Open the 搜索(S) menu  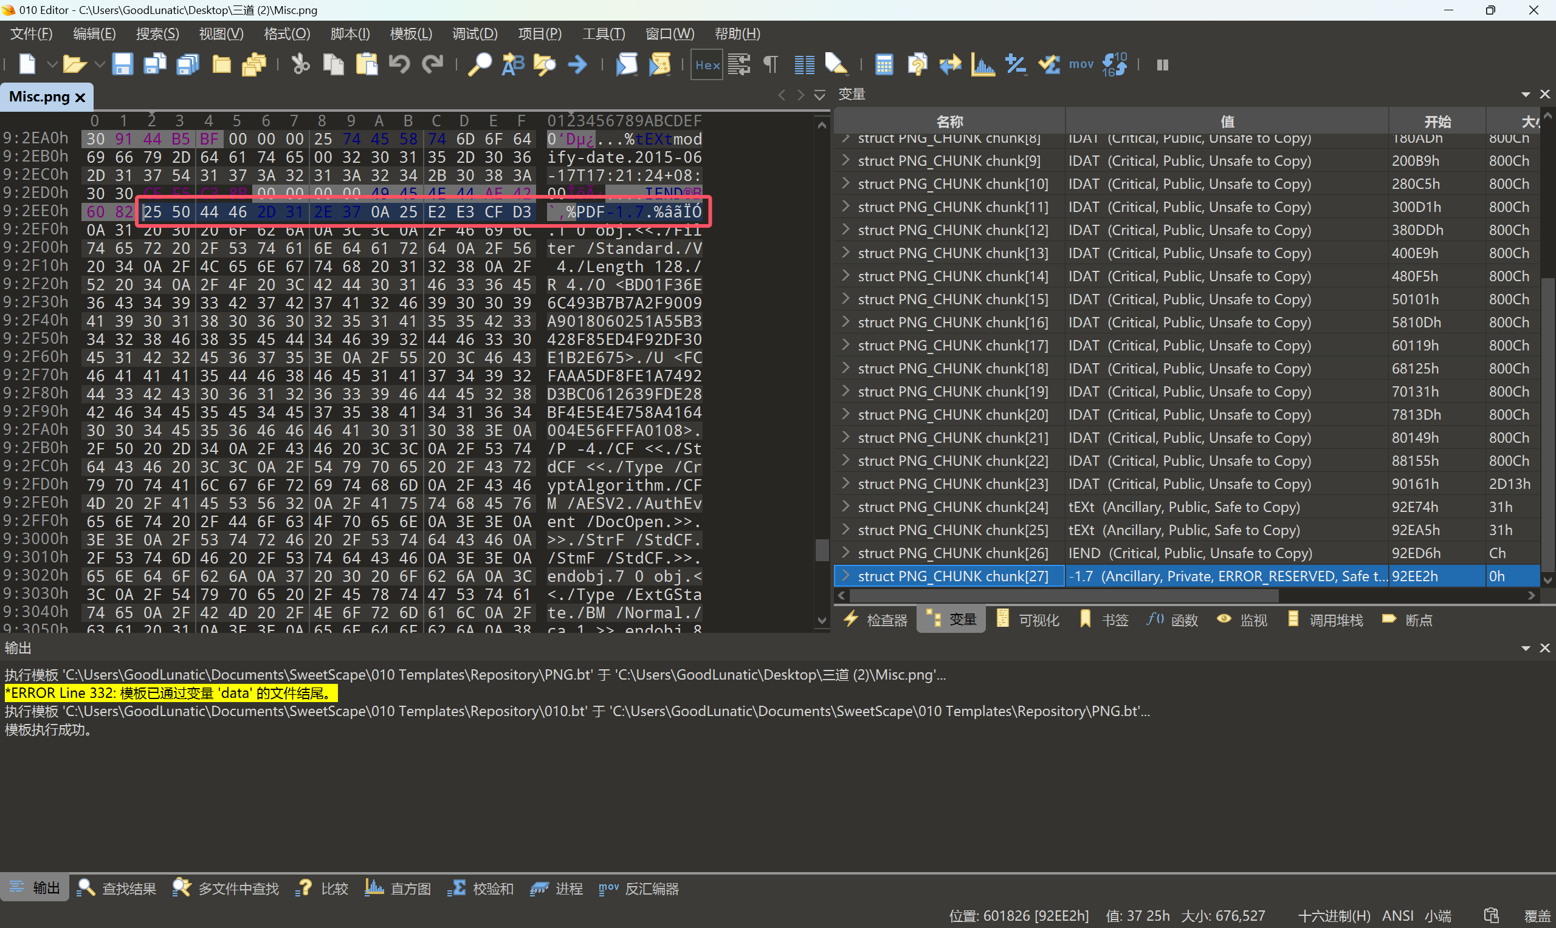(x=157, y=34)
